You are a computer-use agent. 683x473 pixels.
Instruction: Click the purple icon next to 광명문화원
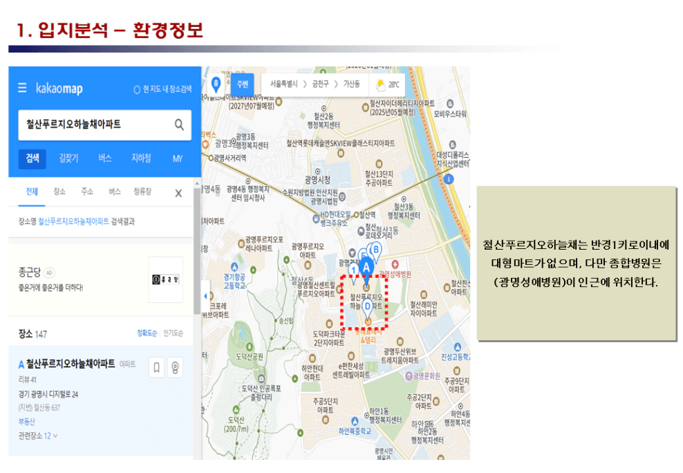[409, 376]
